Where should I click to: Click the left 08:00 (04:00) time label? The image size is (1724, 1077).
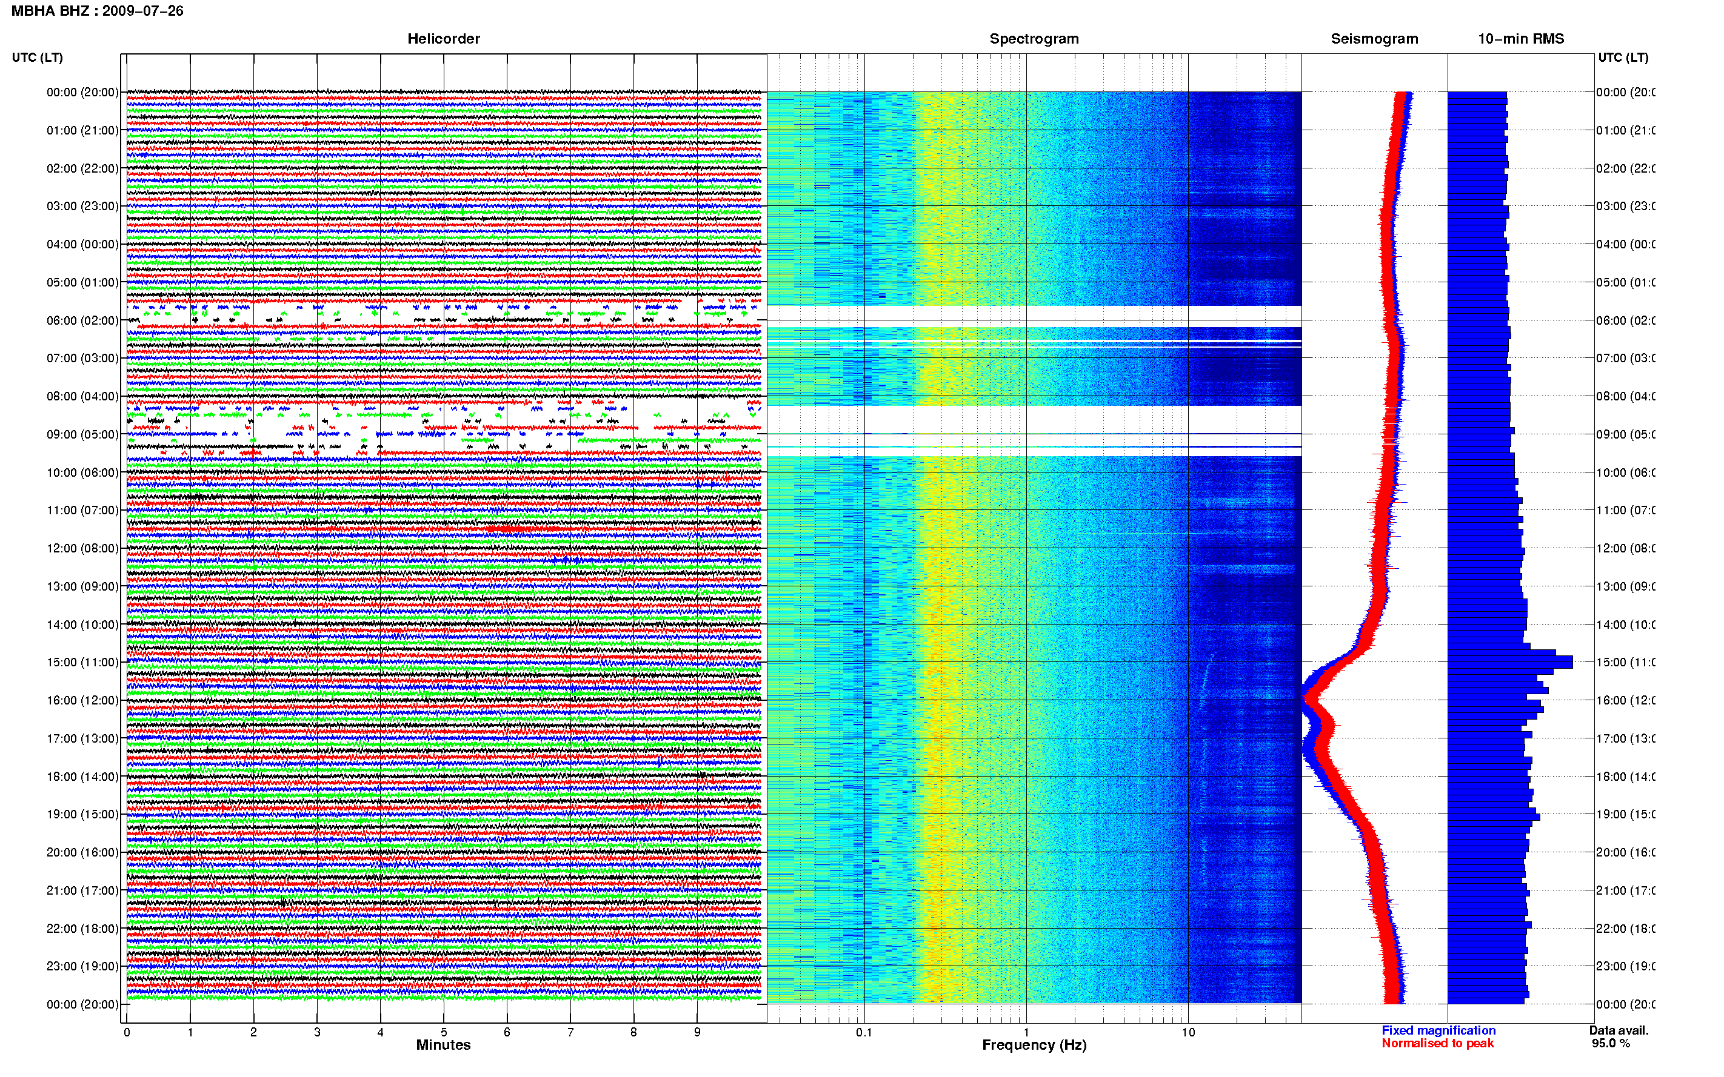point(82,396)
